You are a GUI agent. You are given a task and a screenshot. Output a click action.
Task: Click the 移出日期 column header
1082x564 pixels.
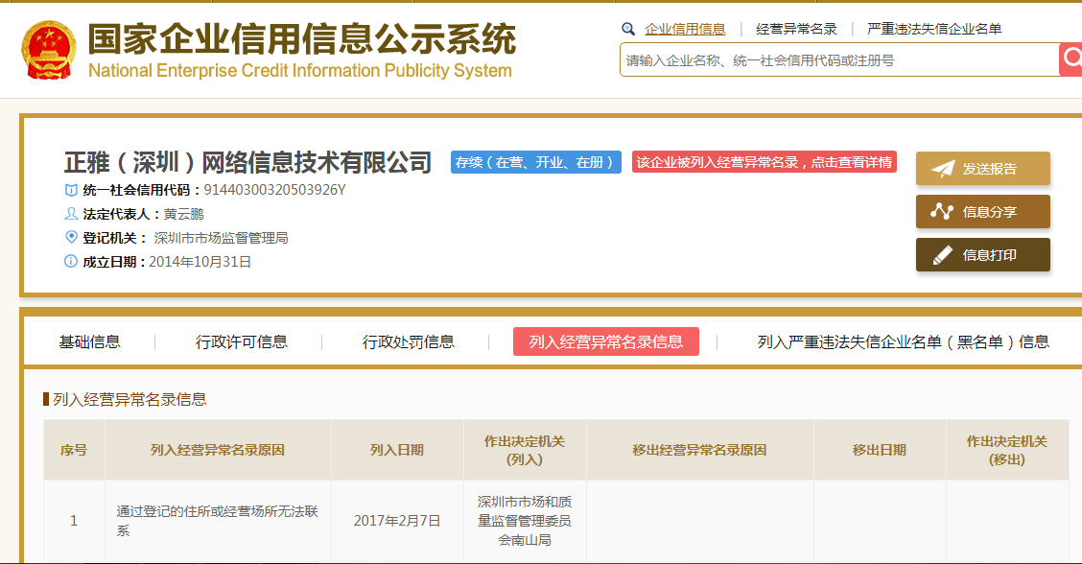coord(880,450)
